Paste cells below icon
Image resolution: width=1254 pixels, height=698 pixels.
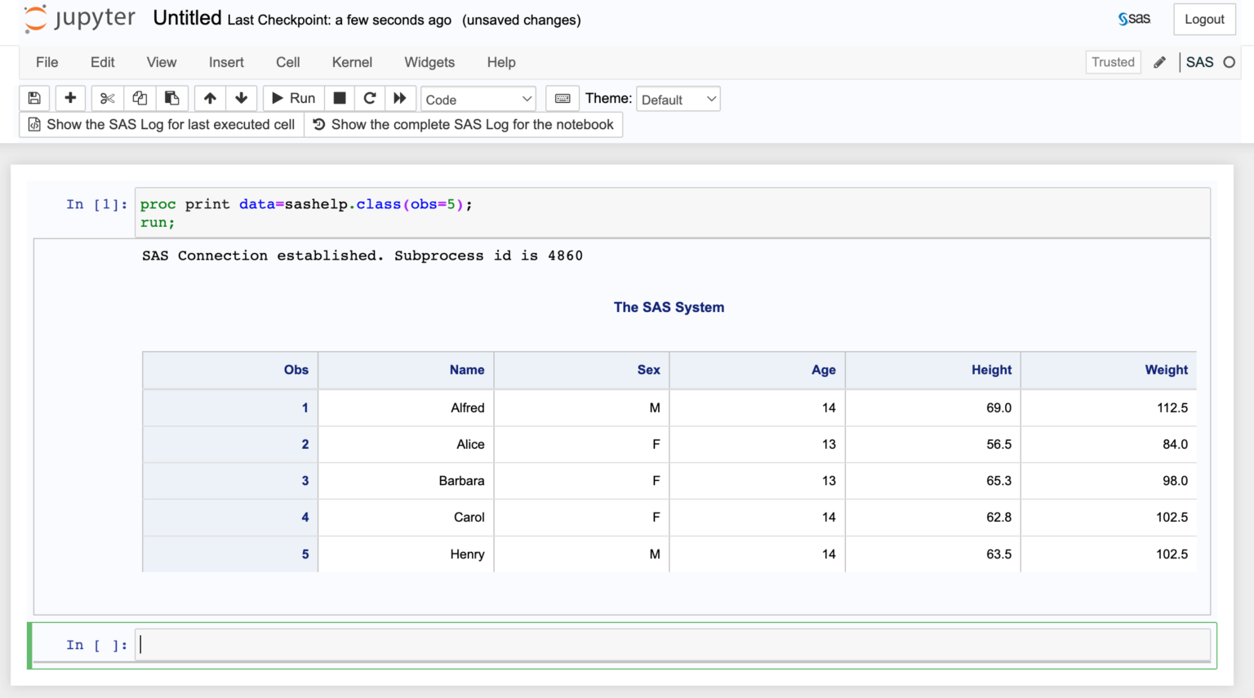(x=172, y=99)
